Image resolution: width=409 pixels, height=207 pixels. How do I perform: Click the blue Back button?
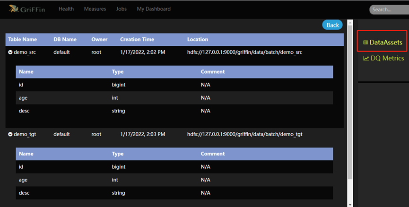[332, 25]
